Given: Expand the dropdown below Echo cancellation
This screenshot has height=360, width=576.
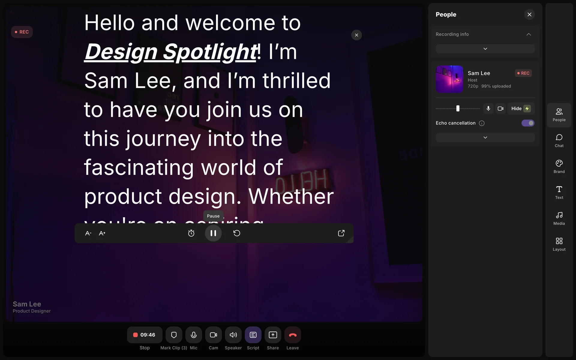Looking at the screenshot, I should [x=485, y=138].
